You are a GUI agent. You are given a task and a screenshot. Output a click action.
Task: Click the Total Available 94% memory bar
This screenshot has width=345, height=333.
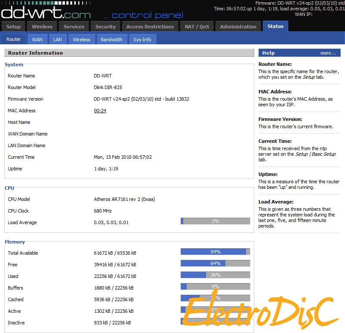[215, 252]
